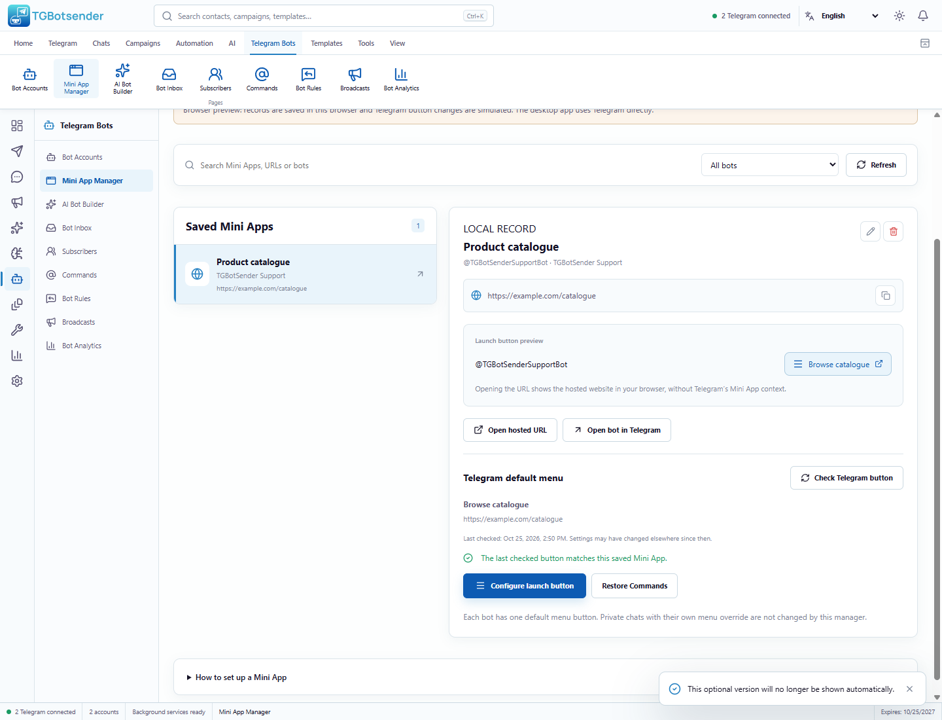Open Bot Analytics ribbon icon

(401, 79)
